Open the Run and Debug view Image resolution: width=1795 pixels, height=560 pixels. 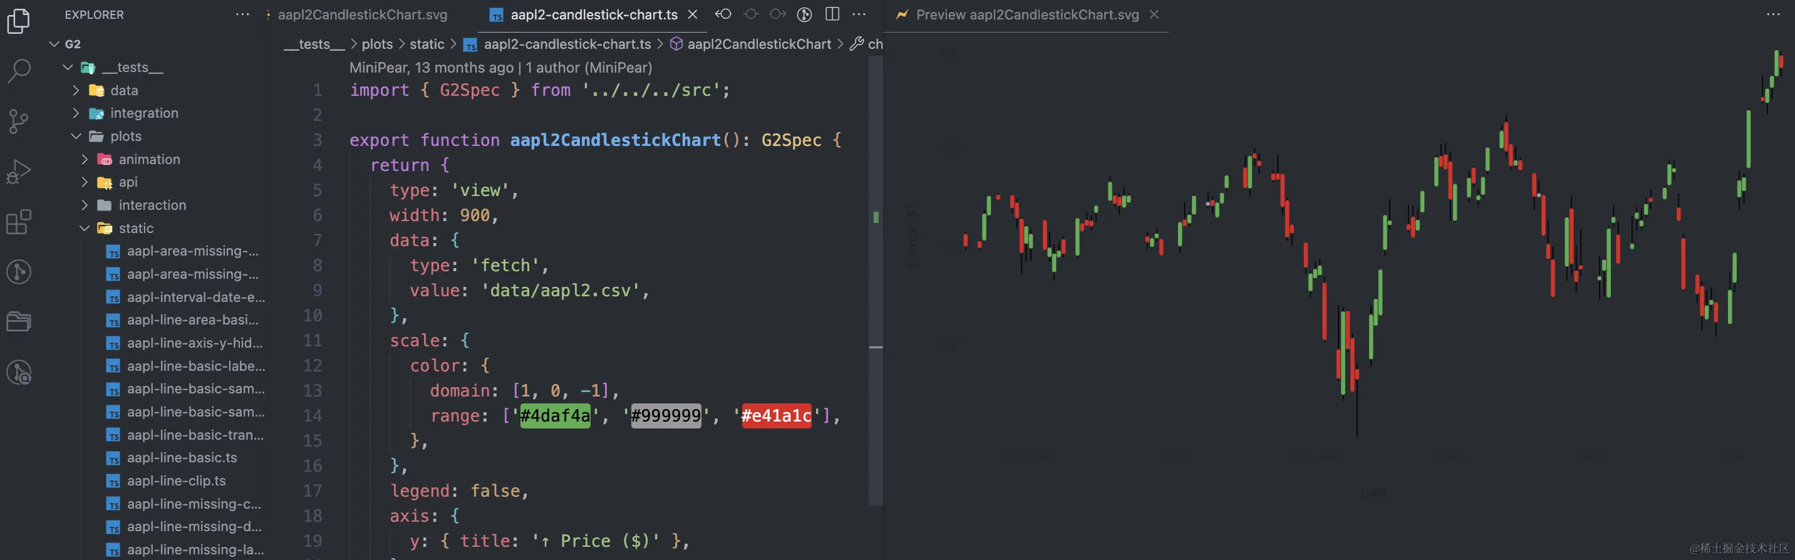(19, 172)
